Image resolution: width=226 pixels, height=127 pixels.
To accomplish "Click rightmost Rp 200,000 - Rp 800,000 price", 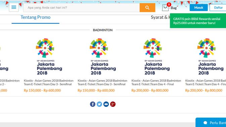I will coord(204,90).
